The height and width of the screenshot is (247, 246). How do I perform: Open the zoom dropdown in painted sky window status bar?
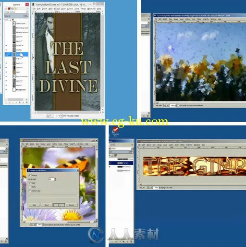[x=173, y=105]
